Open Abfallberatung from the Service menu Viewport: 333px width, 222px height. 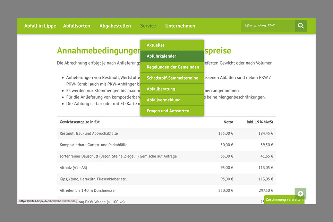pyautogui.click(x=161, y=89)
